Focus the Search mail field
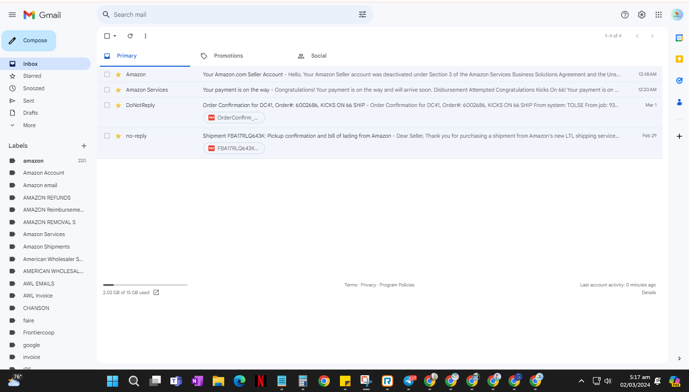This screenshot has height=392, width=689. click(x=234, y=15)
